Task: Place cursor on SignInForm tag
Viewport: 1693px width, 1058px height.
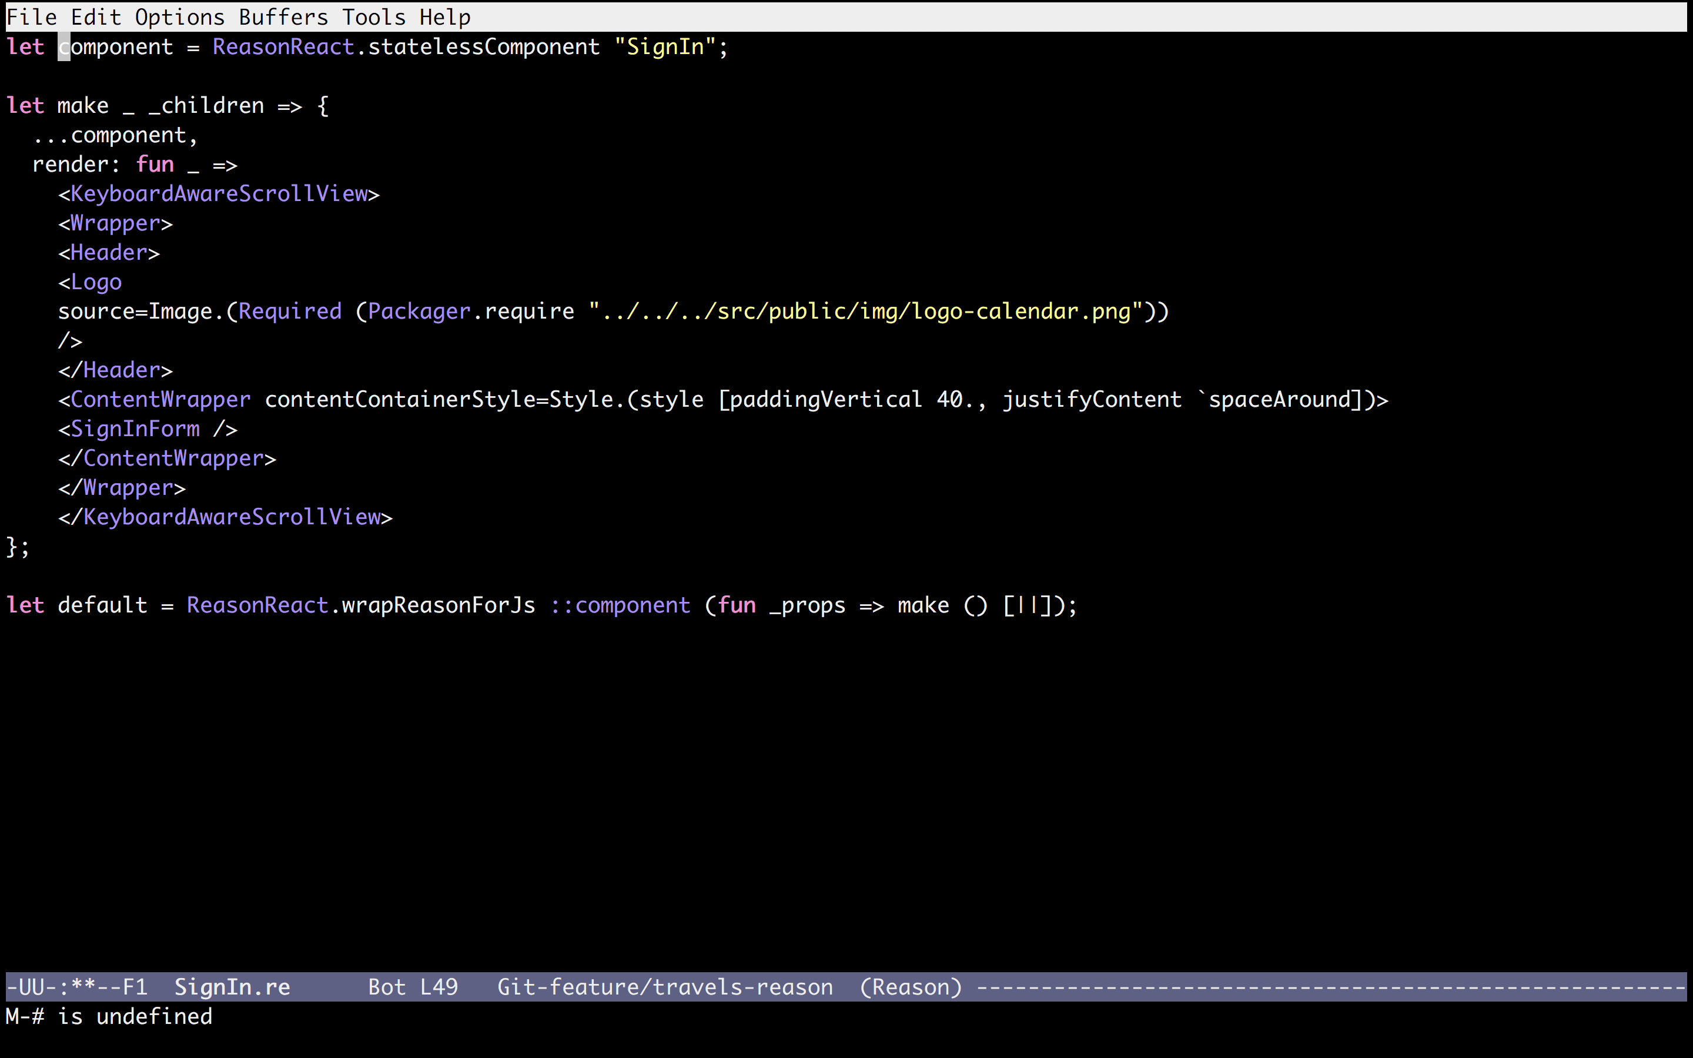Action: point(135,429)
